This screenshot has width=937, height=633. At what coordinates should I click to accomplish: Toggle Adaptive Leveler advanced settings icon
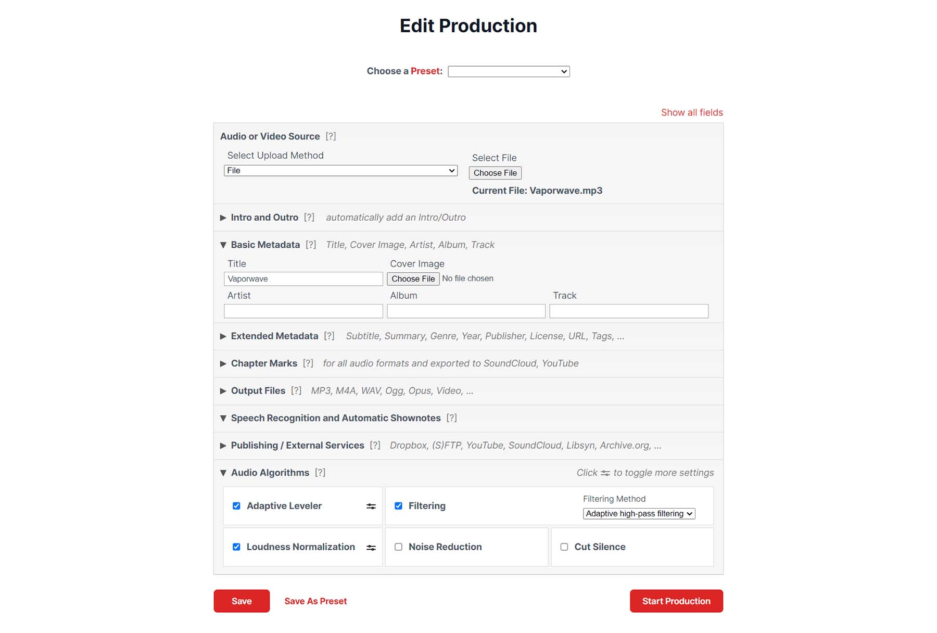pos(371,505)
